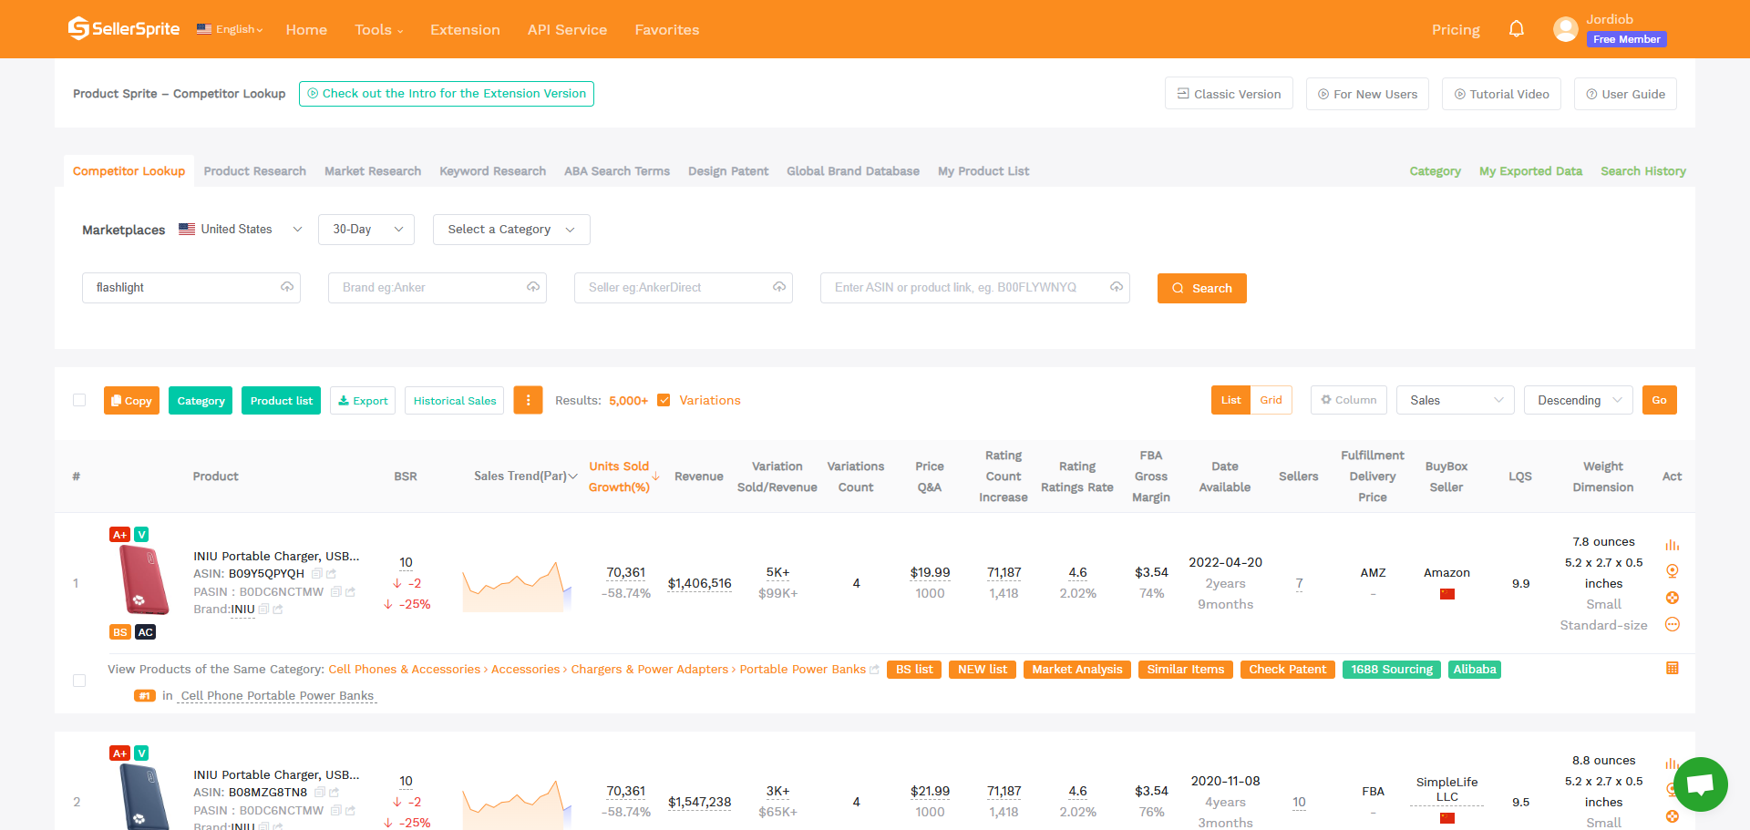Open the ABA Search Terms tab
The image size is (1750, 830).
pyautogui.click(x=617, y=171)
